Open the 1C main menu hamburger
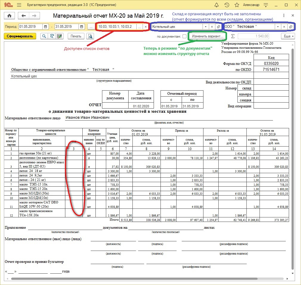301x285 pixels. [19, 5]
